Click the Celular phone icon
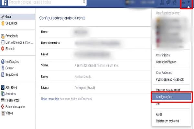The width and height of the screenshot is (194, 129). point(3,68)
